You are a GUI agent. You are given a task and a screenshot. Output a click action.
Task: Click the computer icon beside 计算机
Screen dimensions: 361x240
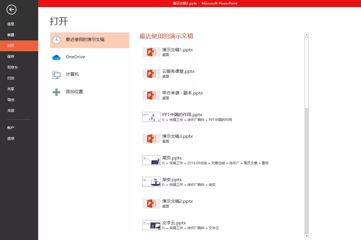[x=56, y=75]
